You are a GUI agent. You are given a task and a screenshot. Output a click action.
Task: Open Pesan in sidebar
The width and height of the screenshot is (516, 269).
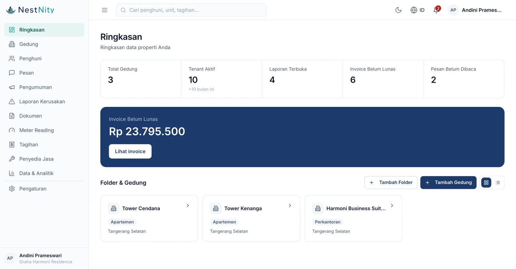coord(44,73)
